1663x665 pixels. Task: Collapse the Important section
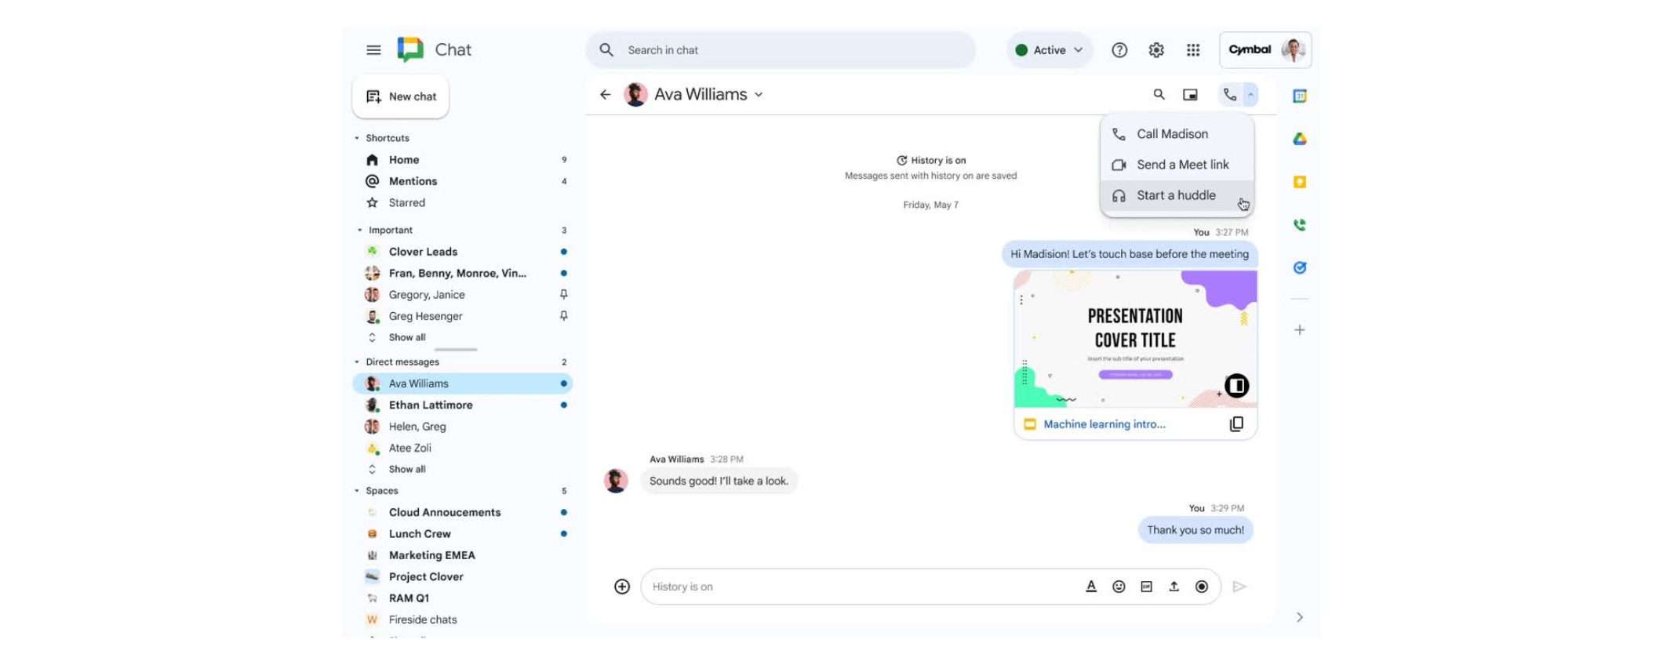point(360,231)
